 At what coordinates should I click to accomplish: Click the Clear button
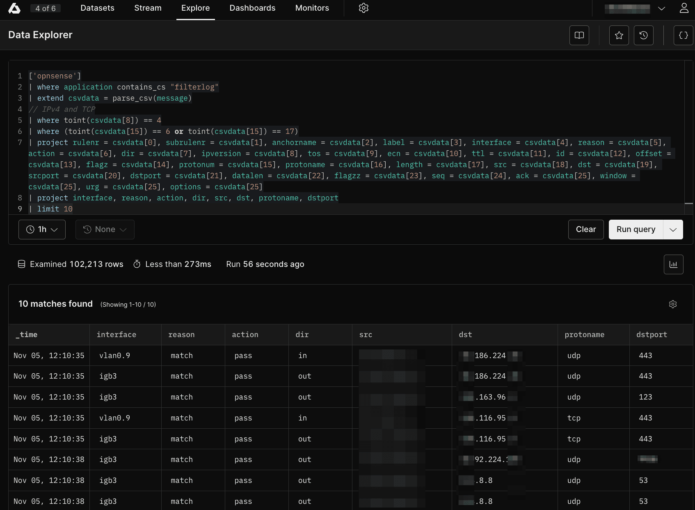click(x=585, y=229)
